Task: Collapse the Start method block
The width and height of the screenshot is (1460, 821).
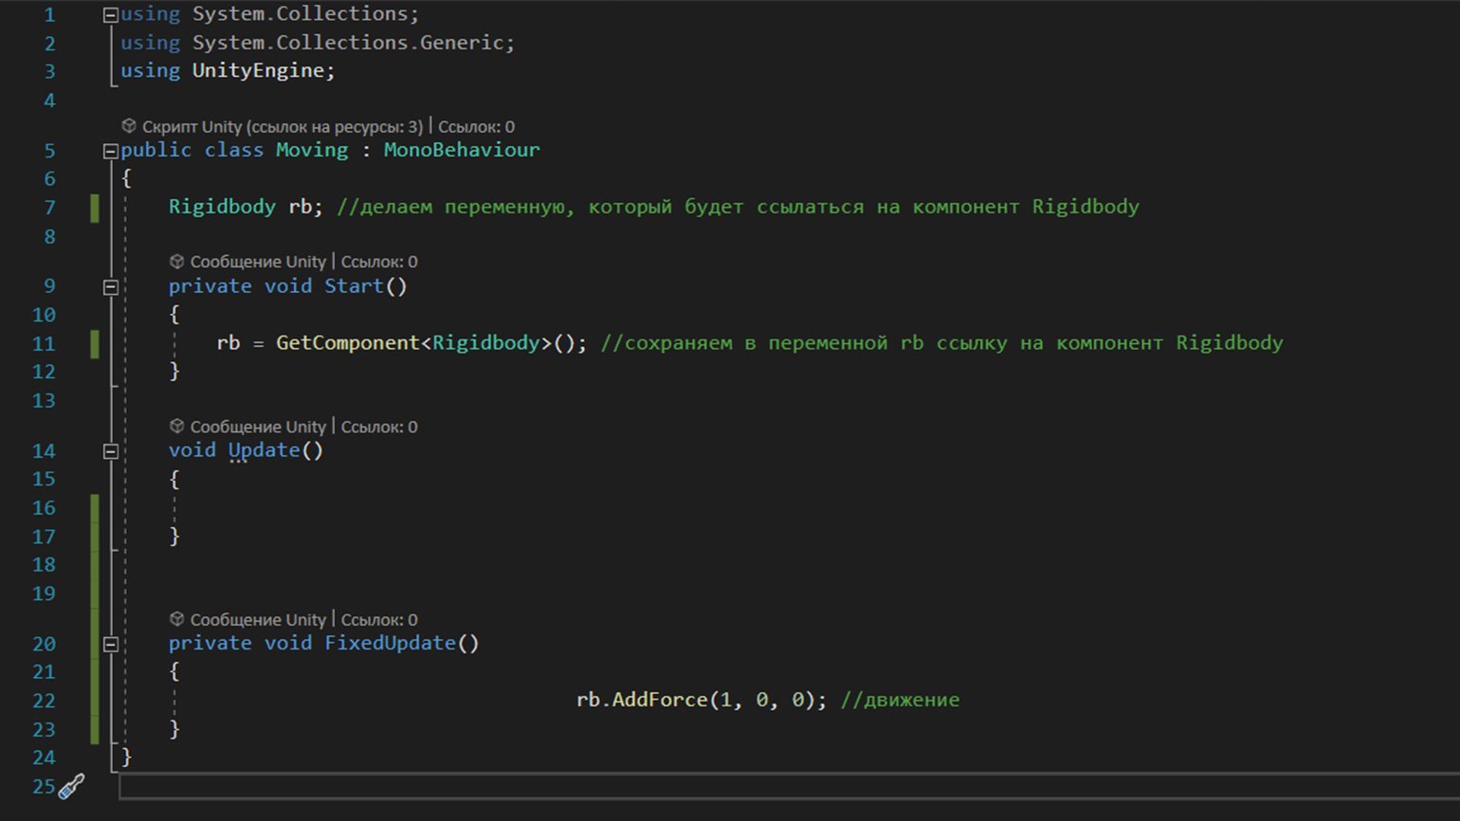Action: [110, 287]
